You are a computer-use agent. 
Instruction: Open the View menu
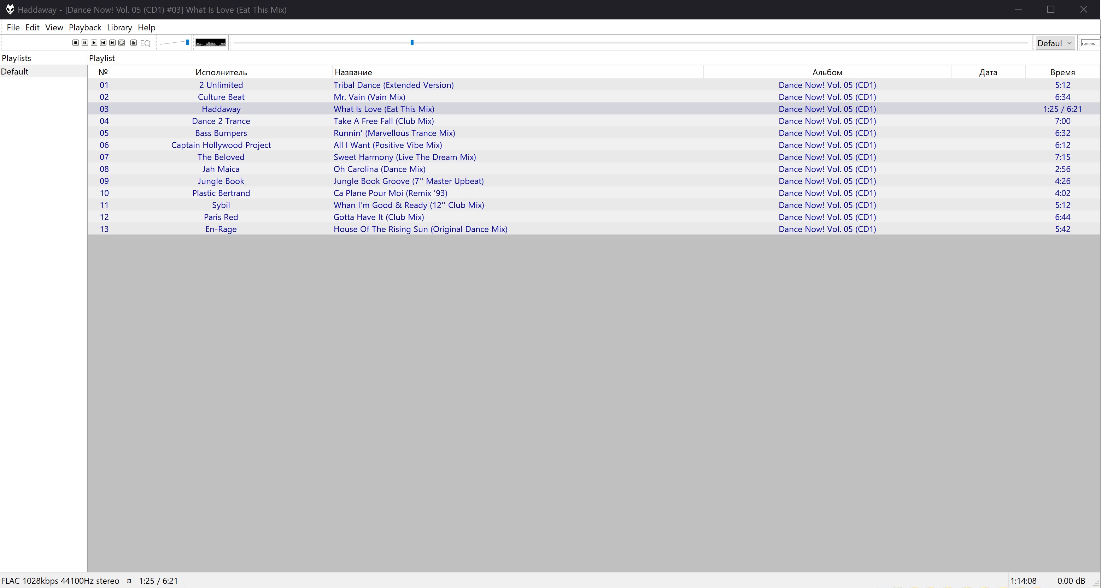(x=54, y=27)
